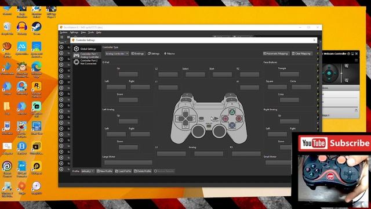Open the Ubisoft Connect desktop shortcut
Image resolution: width=371 pixels, height=209 pixels.
(7, 168)
